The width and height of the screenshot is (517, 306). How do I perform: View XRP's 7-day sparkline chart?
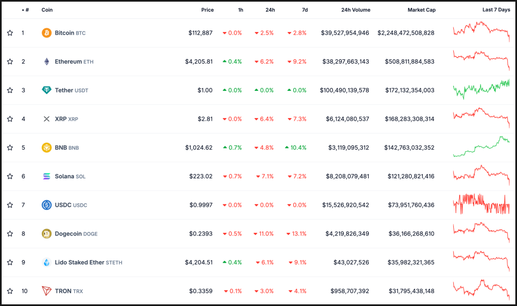pos(481,117)
